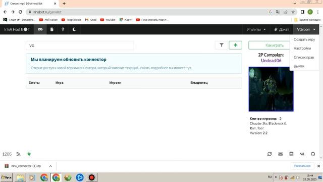Bookmark this page with star icon
323x182 pixels.
[293, 12]
